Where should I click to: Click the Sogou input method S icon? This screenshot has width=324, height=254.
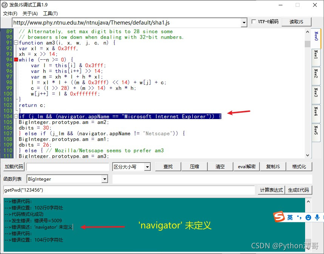click(279, 217)
